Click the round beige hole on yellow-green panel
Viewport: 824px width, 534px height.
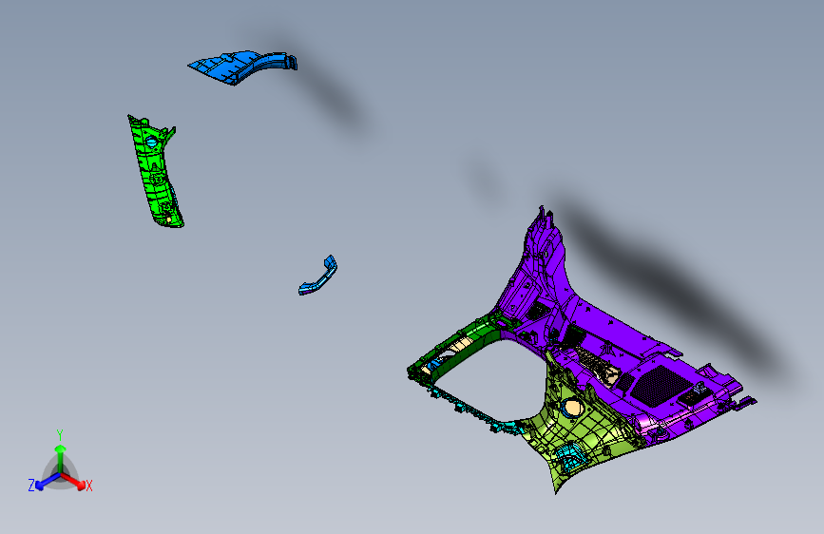coord(572,407)
